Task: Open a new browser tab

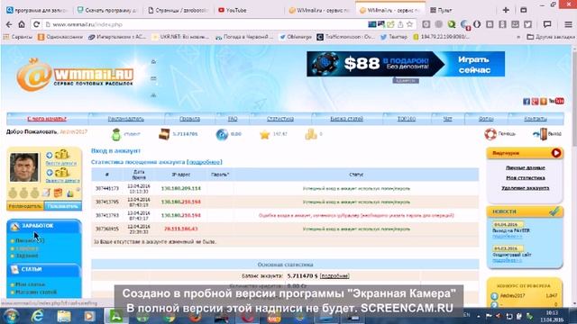Action: click(506, 10)
